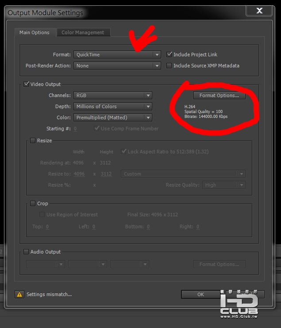
Task: Open the Format dropdown showing QuickTime
Action: [x=117, y=55]
